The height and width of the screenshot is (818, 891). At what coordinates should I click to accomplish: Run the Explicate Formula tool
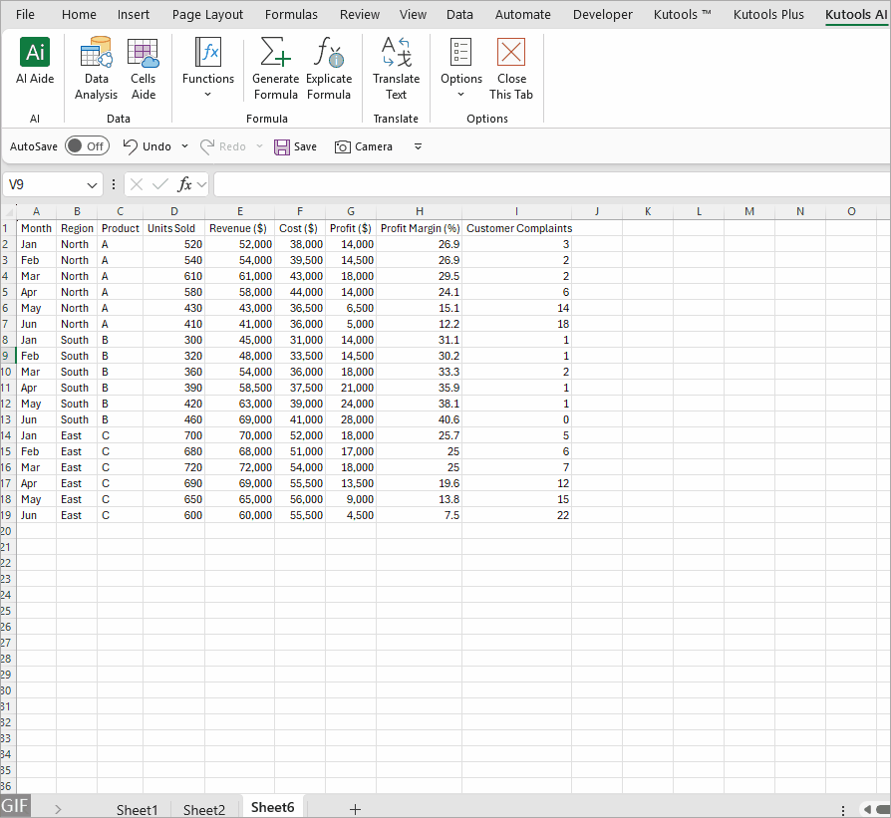[x=329, y=67]
